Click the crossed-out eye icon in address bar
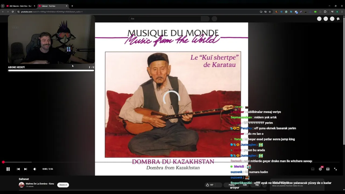 pos(265,12)
